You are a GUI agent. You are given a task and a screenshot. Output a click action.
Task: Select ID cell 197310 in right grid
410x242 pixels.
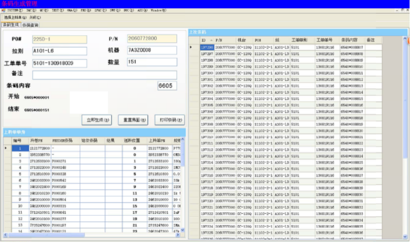pos(207,137)
